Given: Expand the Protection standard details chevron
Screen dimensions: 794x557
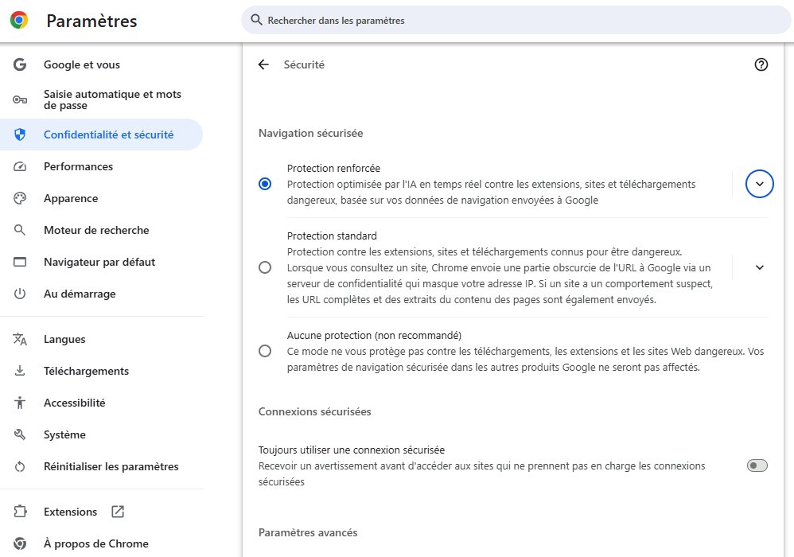Looking at the screenshot, I should (759, 267).
